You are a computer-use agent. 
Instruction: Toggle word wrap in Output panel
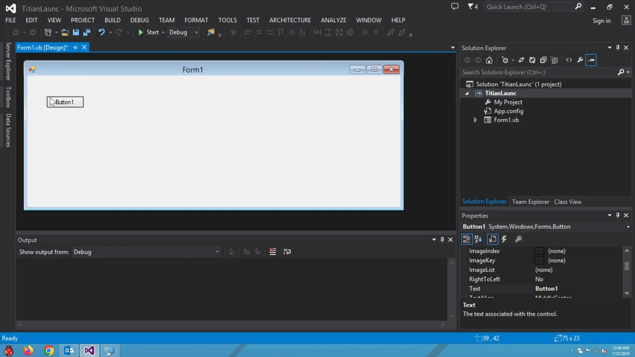point(287,252)
